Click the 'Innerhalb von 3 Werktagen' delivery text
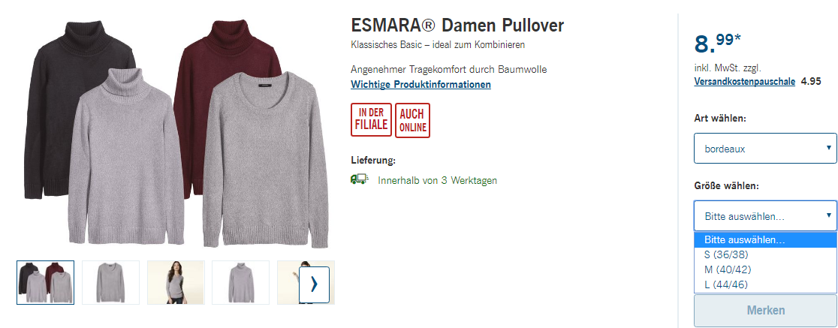The height and width of the screenshot is (328, 838). [x=437, y=181]
